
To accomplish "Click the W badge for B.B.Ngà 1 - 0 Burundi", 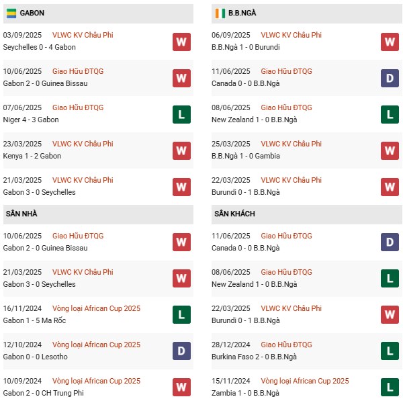I will [390, 42].
